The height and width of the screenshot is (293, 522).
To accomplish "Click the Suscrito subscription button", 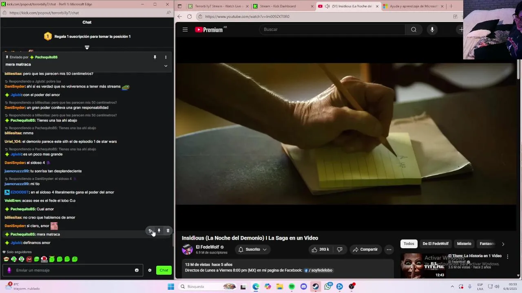I will 253,249.
